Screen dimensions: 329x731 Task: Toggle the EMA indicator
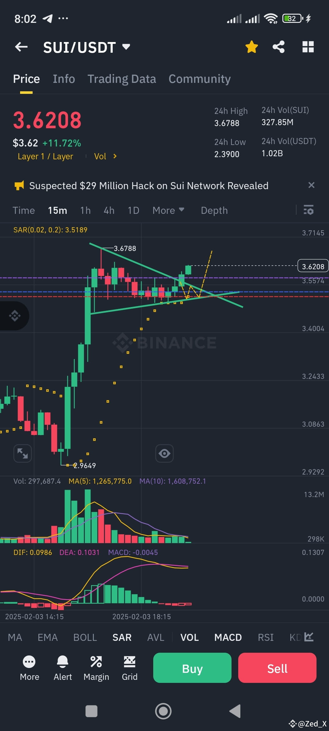(x=48, y=637)
